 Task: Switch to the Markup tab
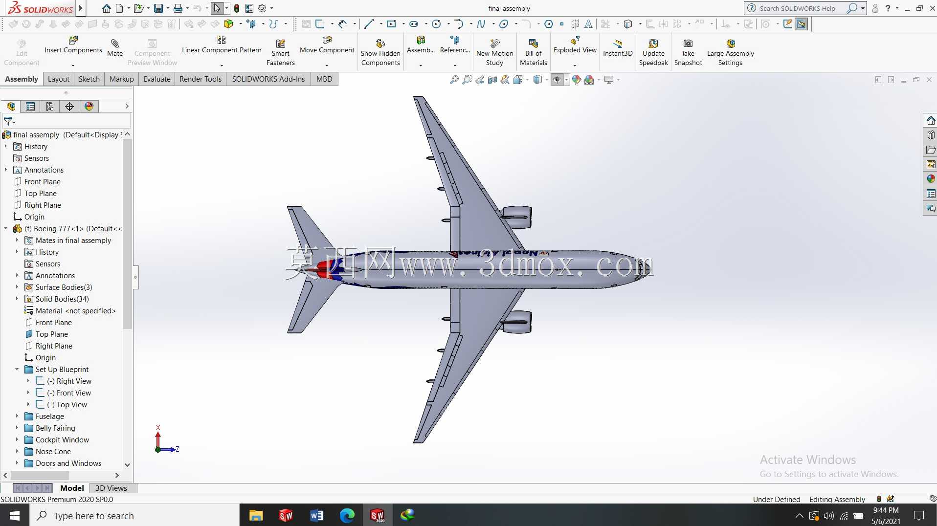pos(121,79)
